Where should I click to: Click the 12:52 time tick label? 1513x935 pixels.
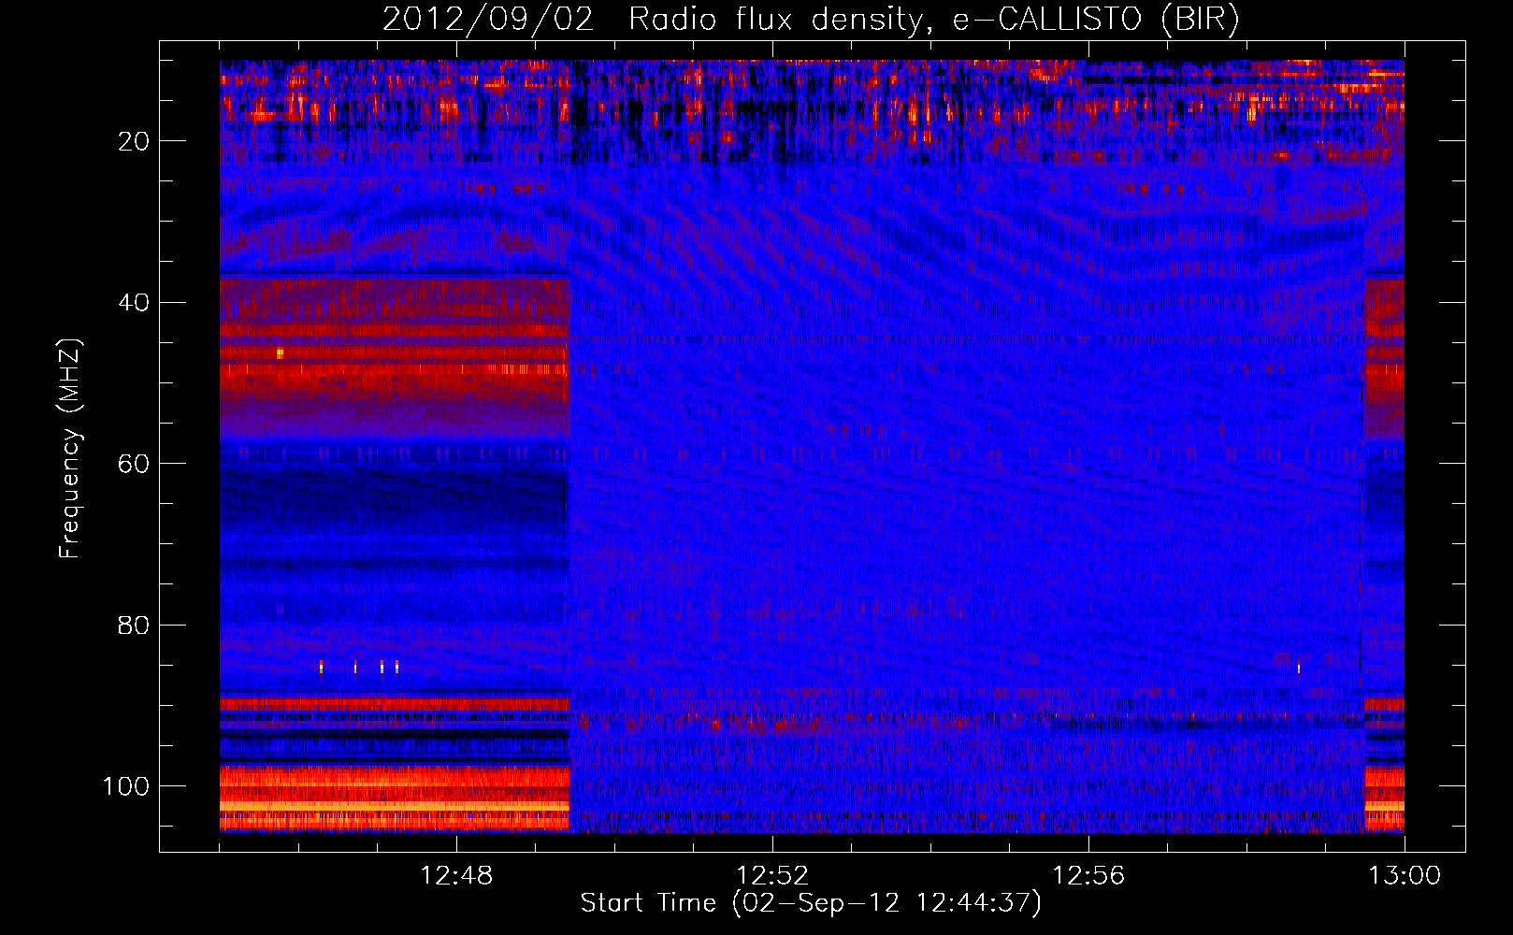(772, 876)
